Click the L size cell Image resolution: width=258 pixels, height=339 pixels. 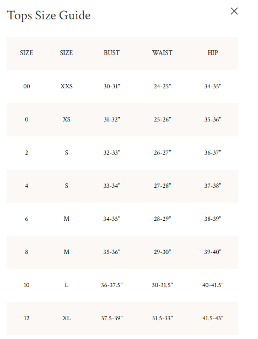click(67, 285)
